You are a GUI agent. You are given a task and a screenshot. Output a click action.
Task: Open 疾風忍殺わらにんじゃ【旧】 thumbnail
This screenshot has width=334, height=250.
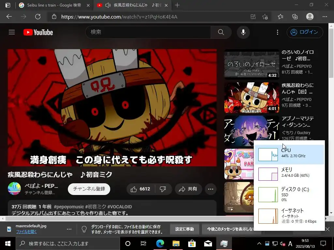251,98
